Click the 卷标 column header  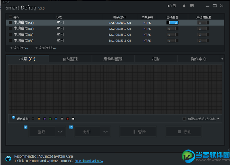click(x=16, y=17)
